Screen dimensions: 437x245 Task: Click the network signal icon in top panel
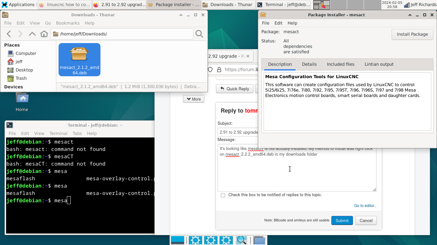(x=407, y=5)
